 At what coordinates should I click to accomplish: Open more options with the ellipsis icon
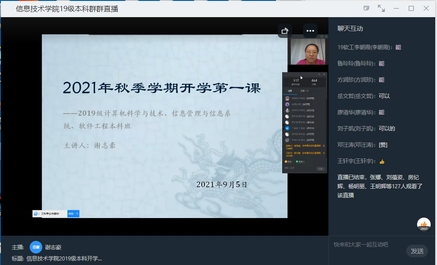(310, 31)
